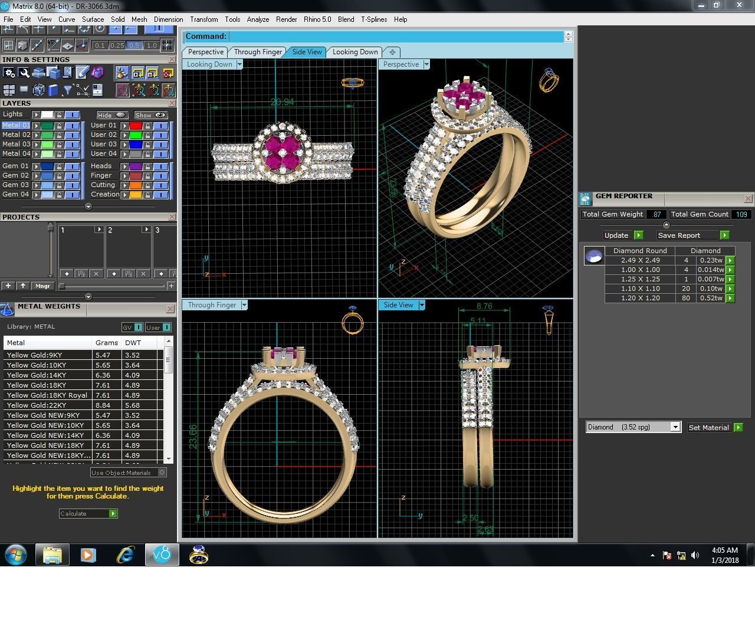The image size is (755, 623).
Task: Click the wireframe bounding box cube icon
Action: pyautogui.click(x=38, y=90)
